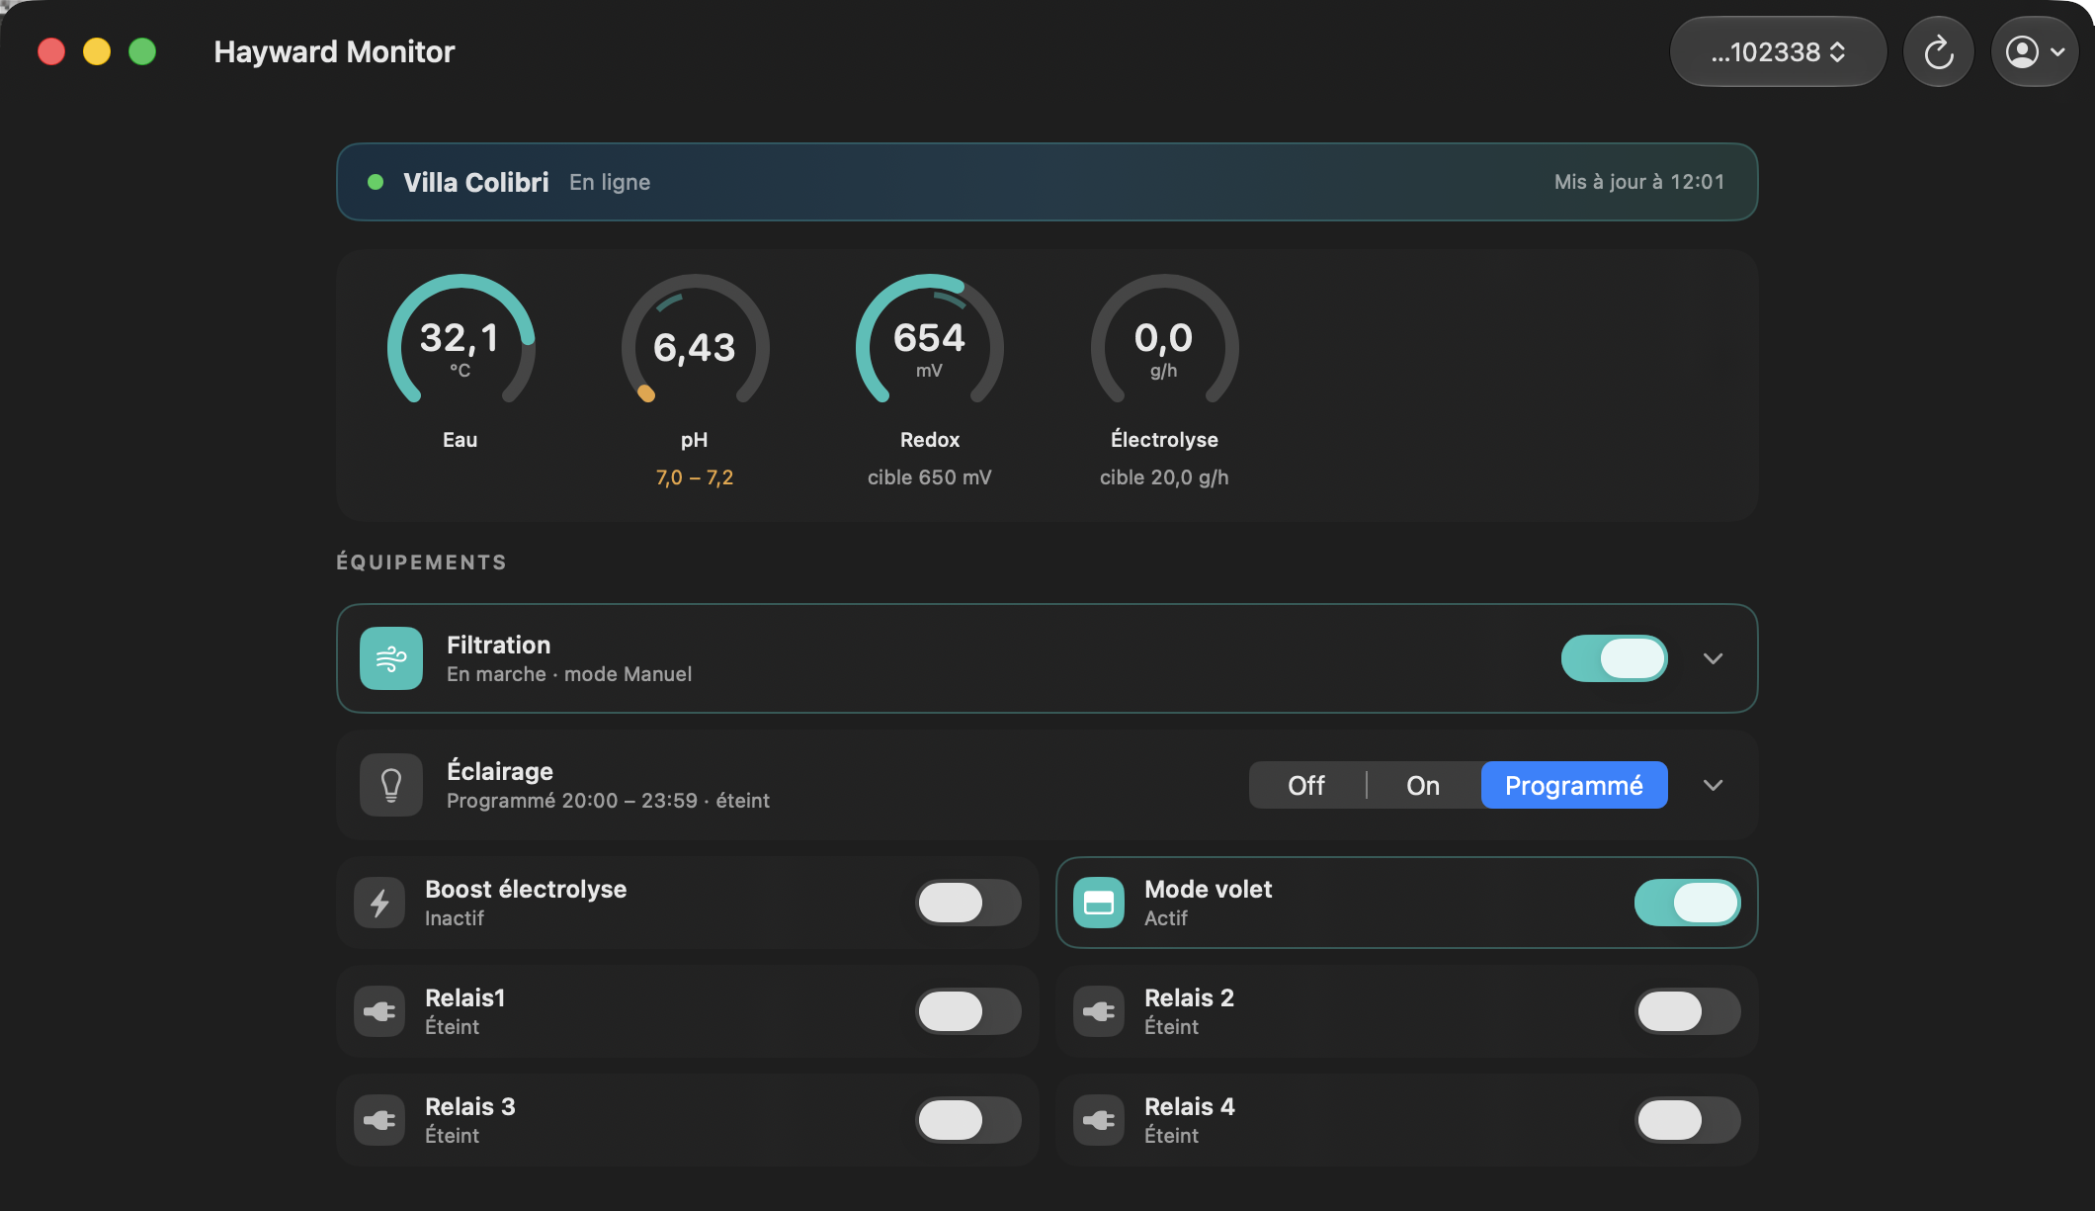Screen dimensions: 2095x1211
Task: Click the 'Relais1' label
Action: click(465, 997)
